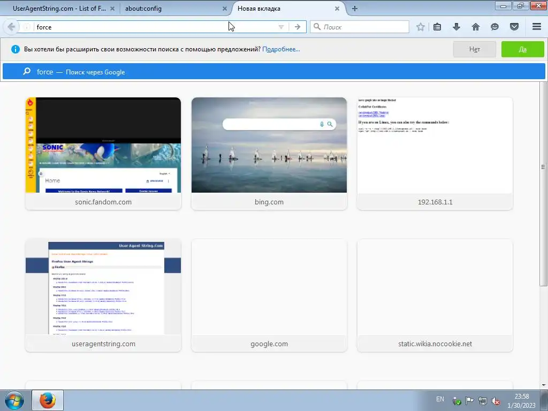Select the Новая вкладка tab
The image size is (548, 411).
[x=258, y=9]
